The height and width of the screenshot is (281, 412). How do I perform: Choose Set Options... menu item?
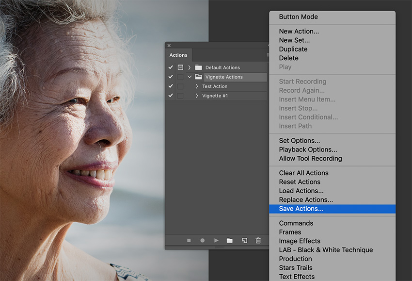pos(333,141)
